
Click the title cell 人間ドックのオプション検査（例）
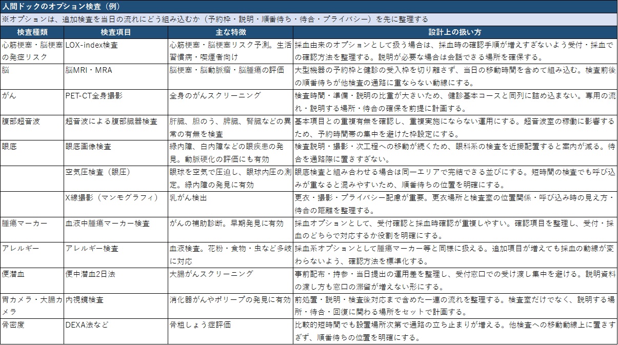[309, 7]
